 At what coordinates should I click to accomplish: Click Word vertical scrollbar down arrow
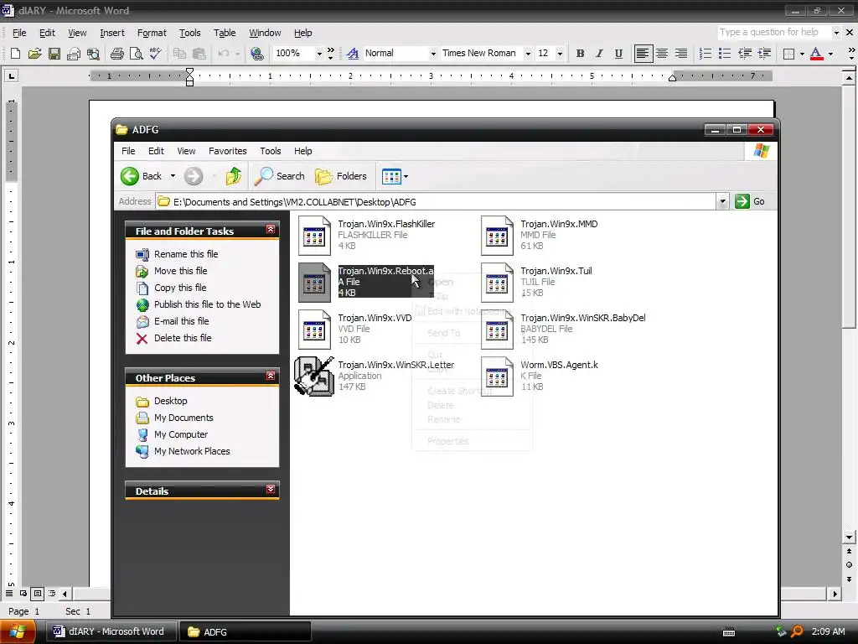click(850, 538)
